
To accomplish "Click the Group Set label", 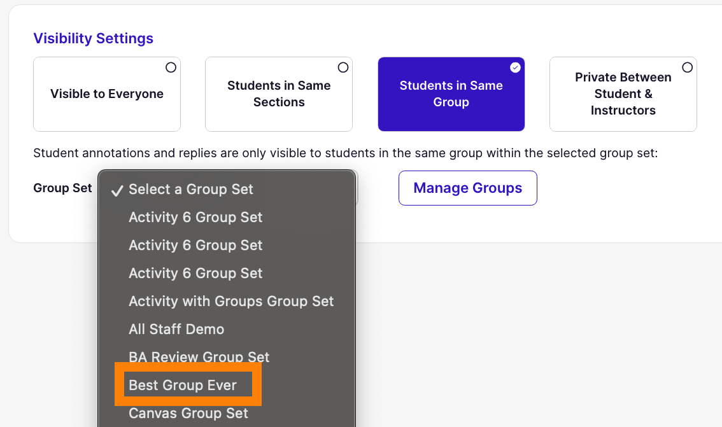I will pyautogui.click(x=62, y=188).
